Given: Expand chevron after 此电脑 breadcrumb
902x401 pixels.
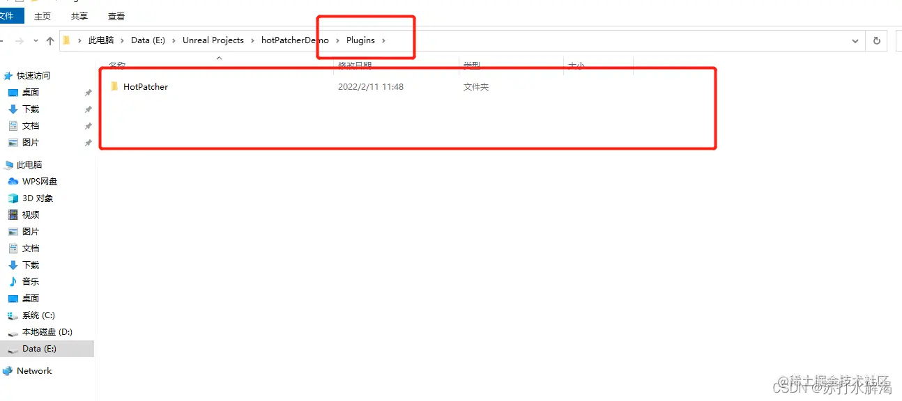Looking at the screenshot, I should coord(122,40).
